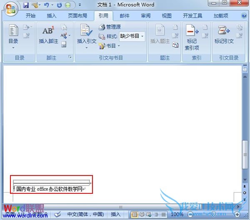The height and width of the screenshot is (220, 250).
Task: Insert a footnote with 插入脚注
Action: point(48,35)
